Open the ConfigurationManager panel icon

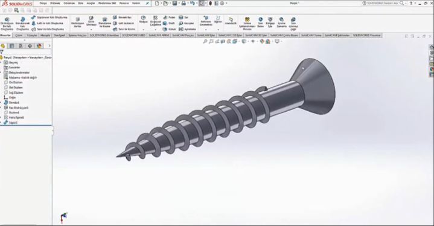point(21,46)
